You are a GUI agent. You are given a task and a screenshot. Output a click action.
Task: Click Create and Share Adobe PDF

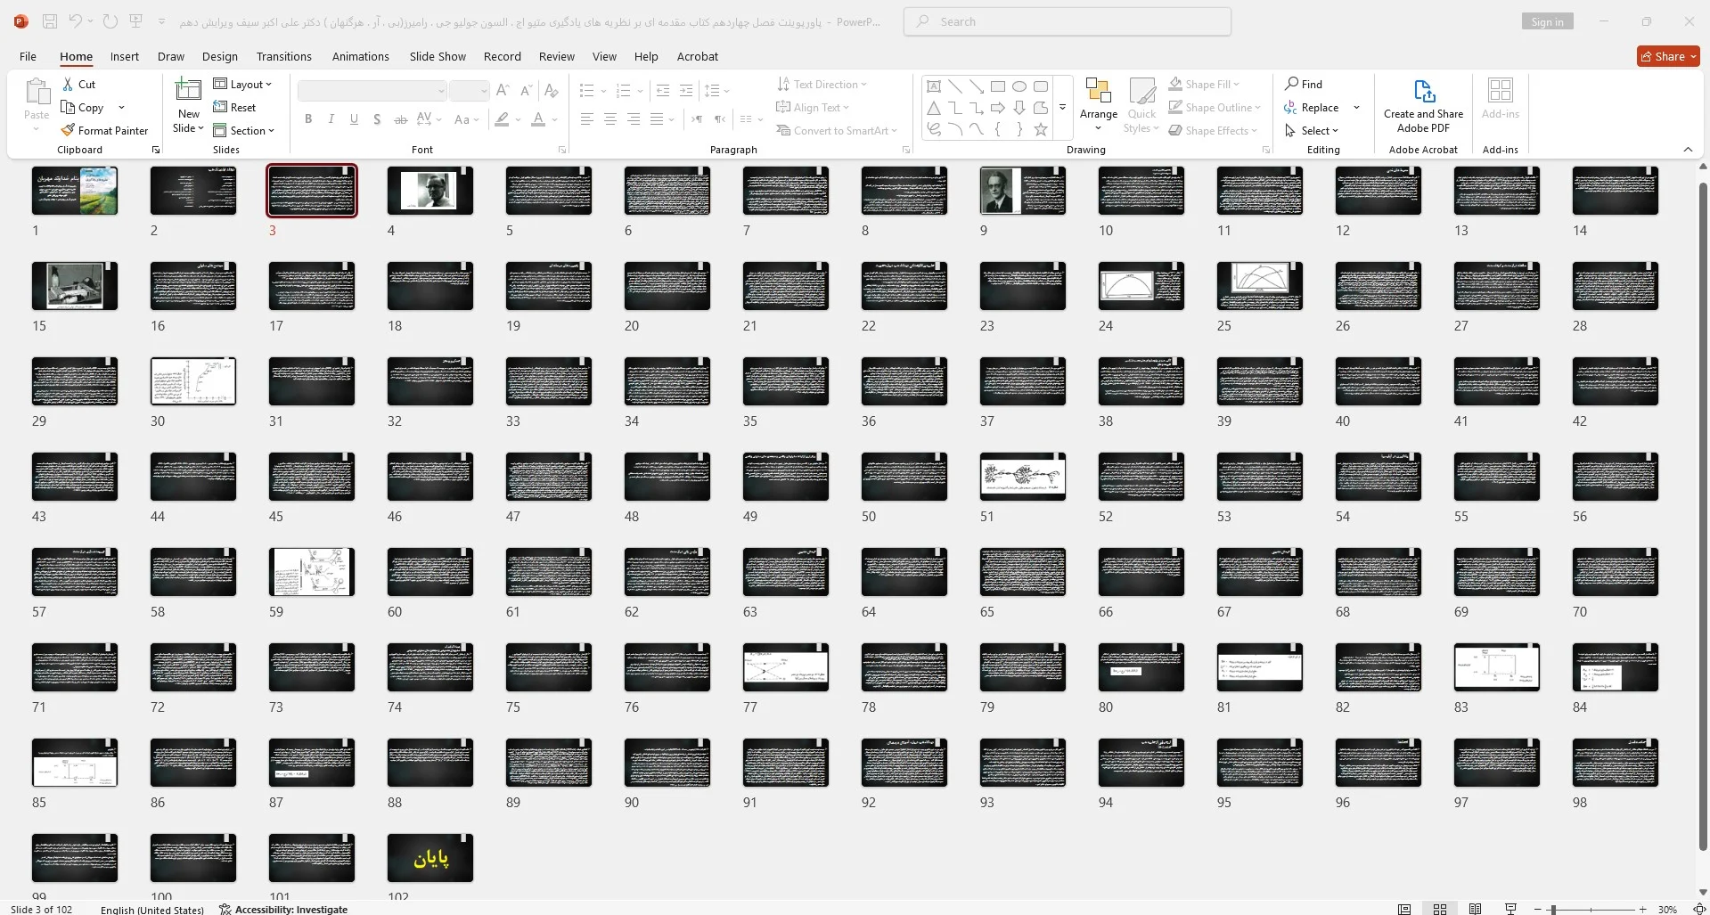click(1423, 105)
